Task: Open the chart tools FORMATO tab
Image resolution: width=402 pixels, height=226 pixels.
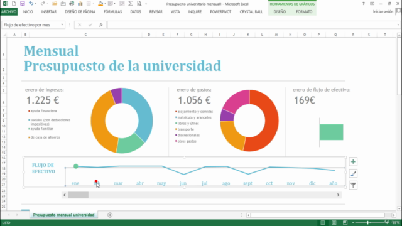Action: pyautogui.click(x=304, y=11)
